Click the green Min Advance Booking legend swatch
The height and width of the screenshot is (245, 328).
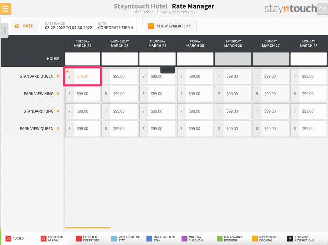point(220,239)
